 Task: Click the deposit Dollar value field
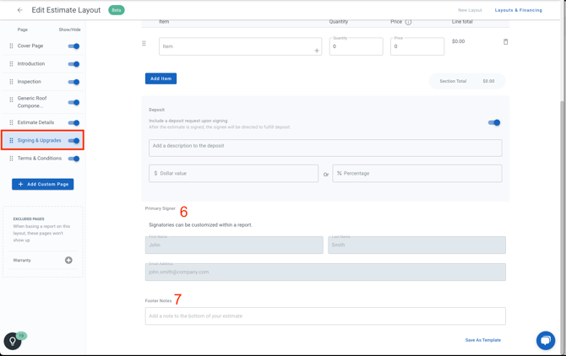[x=233, y=173]
